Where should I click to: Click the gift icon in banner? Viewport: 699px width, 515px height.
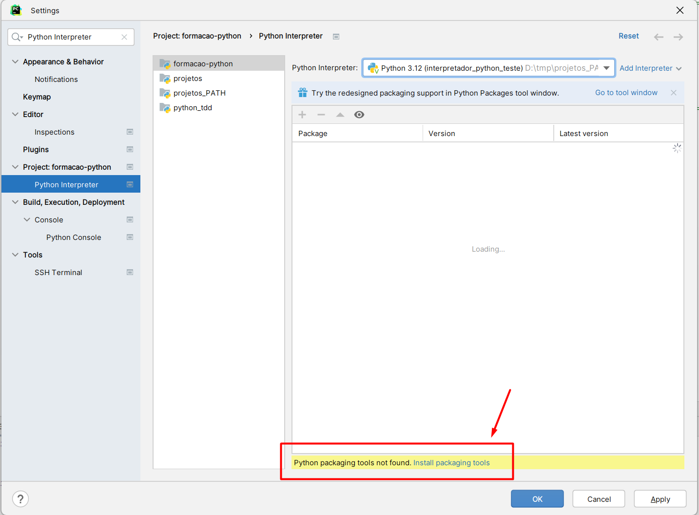click(303, 93)
